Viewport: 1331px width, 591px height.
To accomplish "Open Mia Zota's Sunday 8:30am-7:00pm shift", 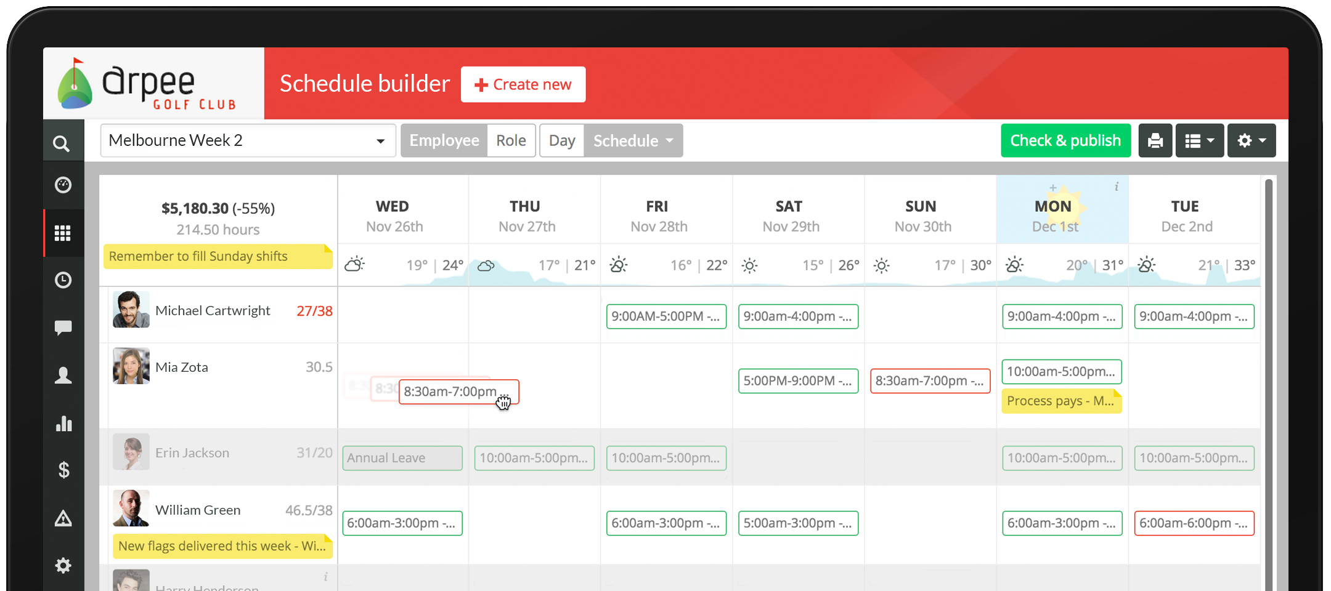I will click(930, 381).
